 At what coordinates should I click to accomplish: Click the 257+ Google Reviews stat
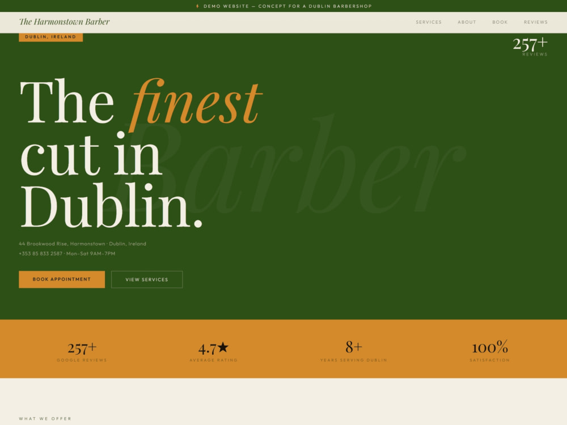tap(82, 351)
